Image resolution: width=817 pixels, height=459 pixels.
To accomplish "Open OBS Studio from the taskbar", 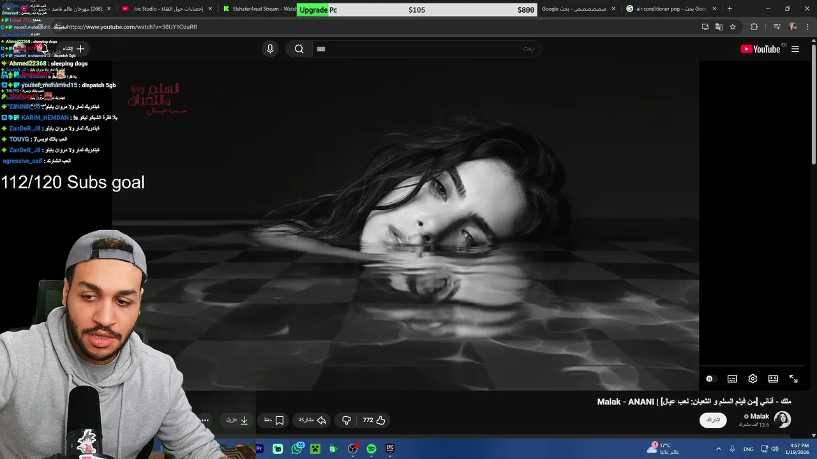I will (x=352, y=449).
